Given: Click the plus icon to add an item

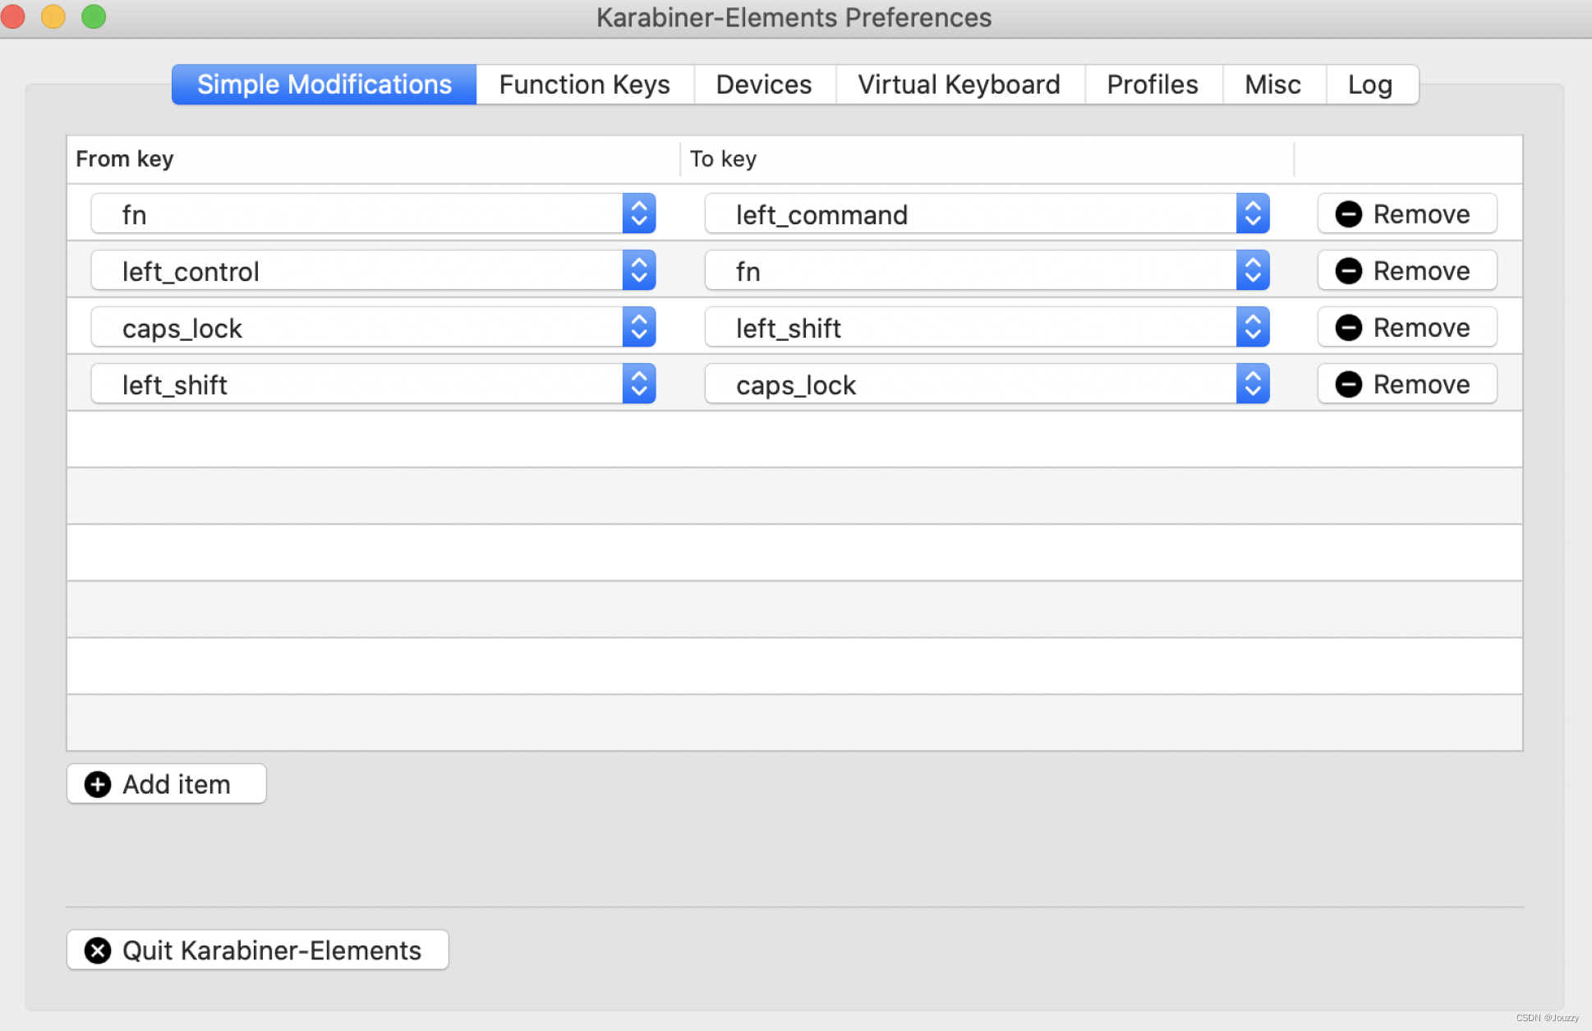Looking at the screenshot, I should (x=98, y=785).
